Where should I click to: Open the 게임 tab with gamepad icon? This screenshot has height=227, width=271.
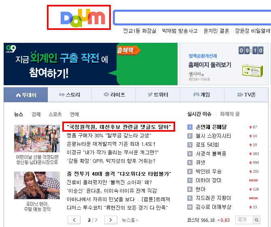click(202, 95)
